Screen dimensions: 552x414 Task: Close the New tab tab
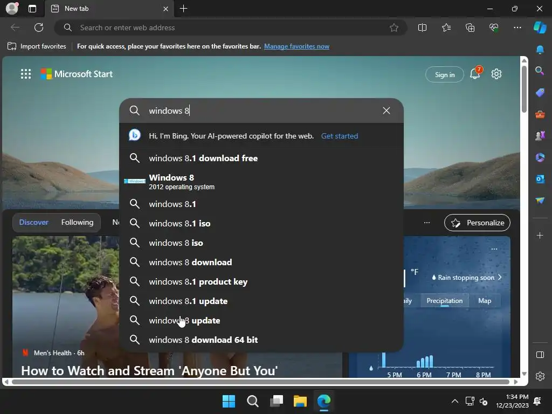tap(165, 9)
